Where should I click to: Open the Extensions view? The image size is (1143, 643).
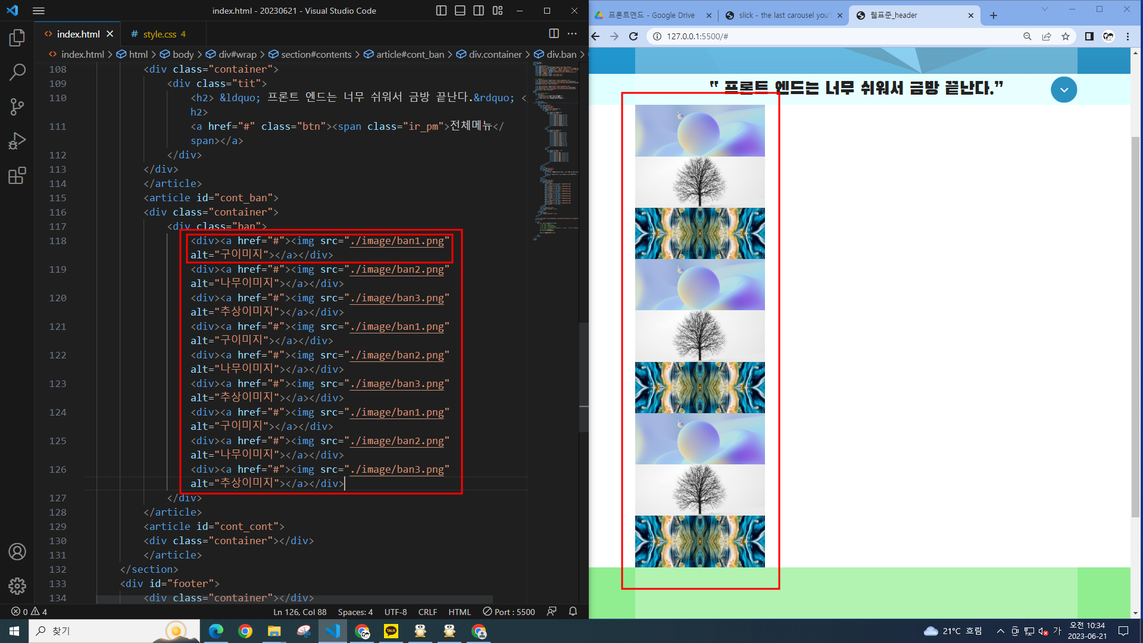pos(17,176)
